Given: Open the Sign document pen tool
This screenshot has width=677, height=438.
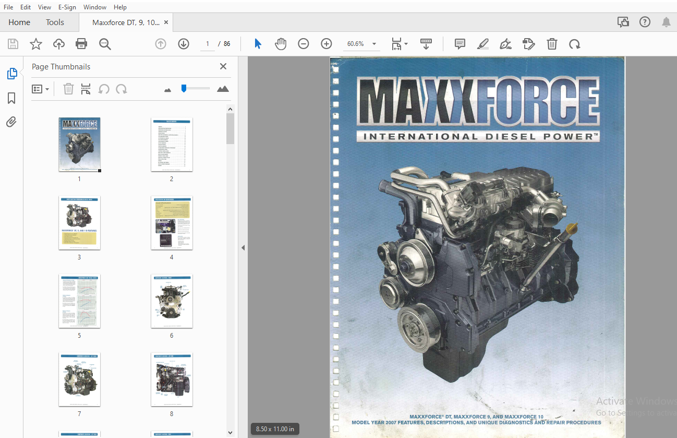Looking at the screenshot, I should [505, 44].
